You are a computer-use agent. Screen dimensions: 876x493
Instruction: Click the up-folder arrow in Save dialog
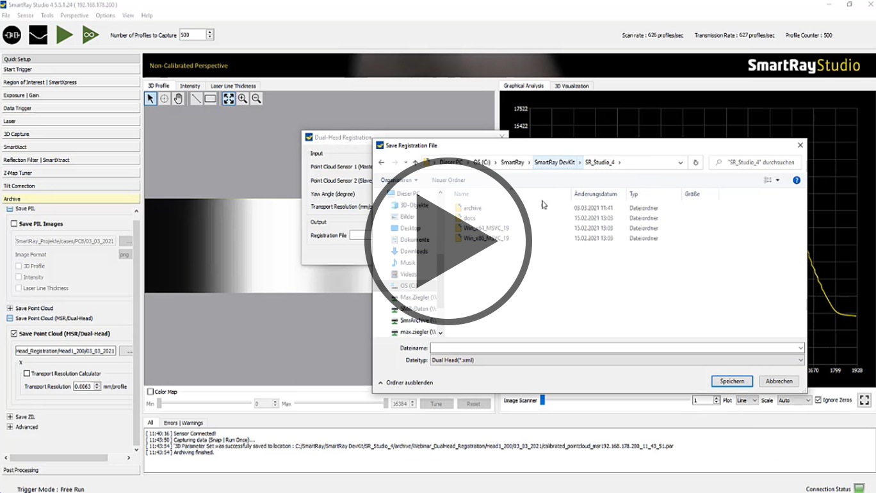click(415, 163)
